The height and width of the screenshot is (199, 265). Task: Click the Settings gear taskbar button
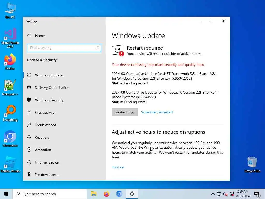pyautogui.click(x=132, y=194)
